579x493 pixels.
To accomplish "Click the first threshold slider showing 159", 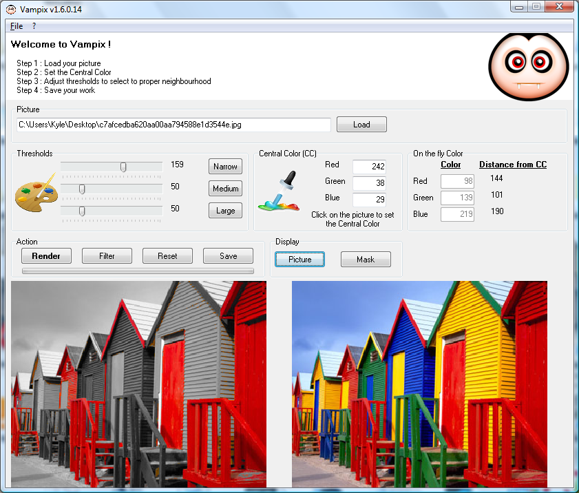I will coord(112,167).
